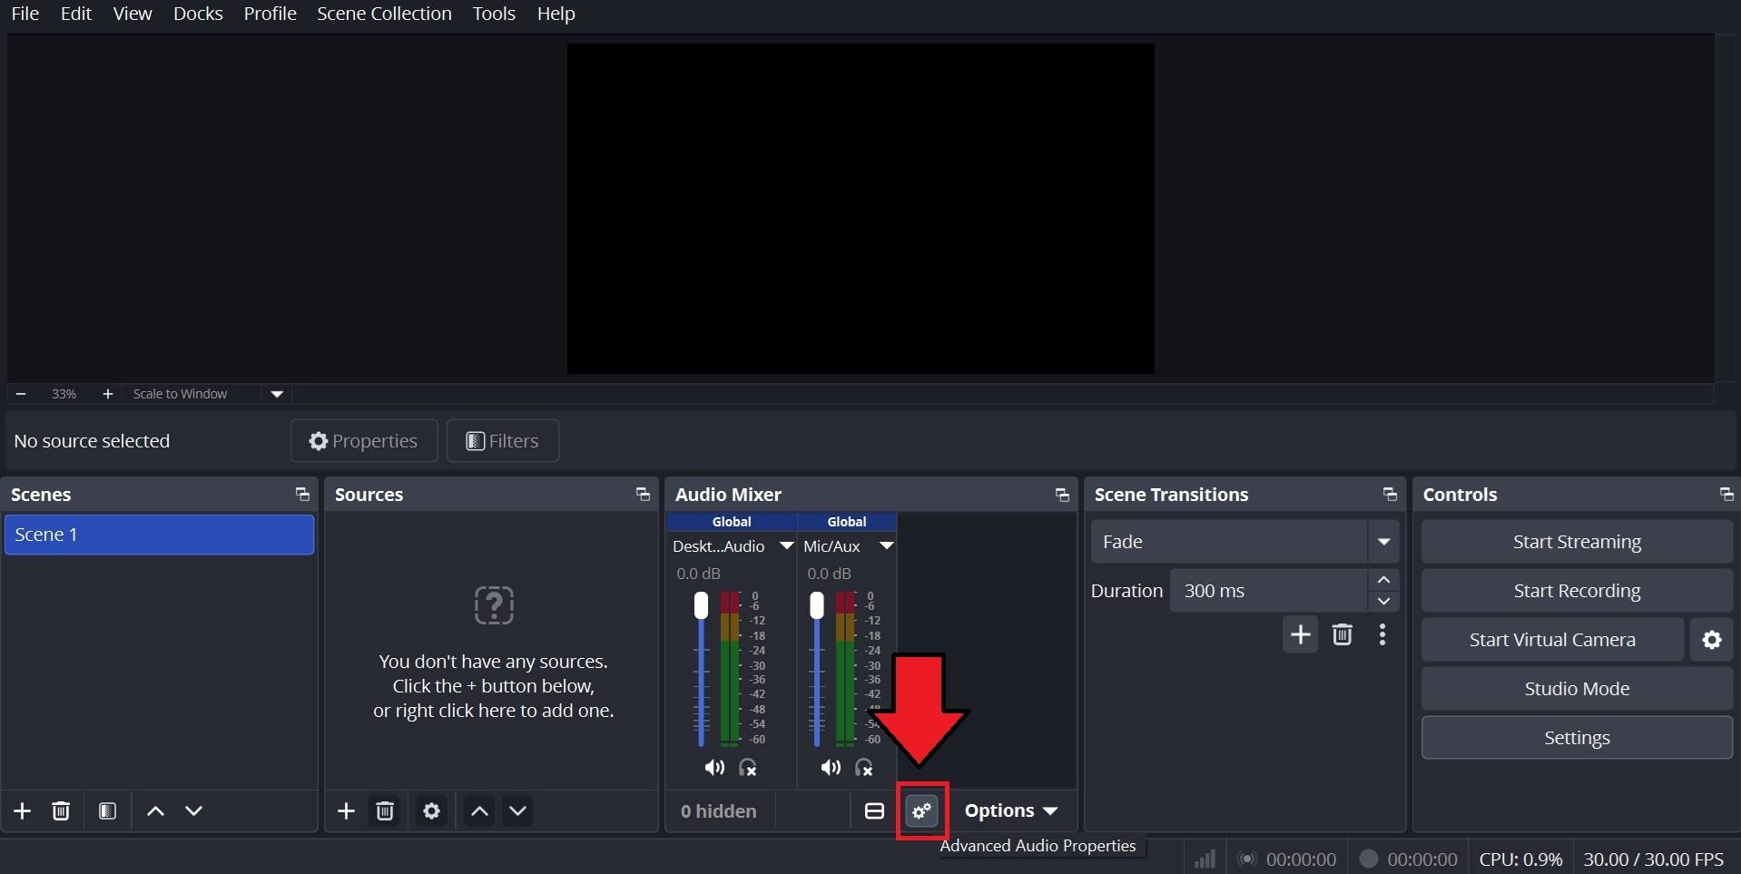Mute Mic/Aux speaker icon

(831, 768)
